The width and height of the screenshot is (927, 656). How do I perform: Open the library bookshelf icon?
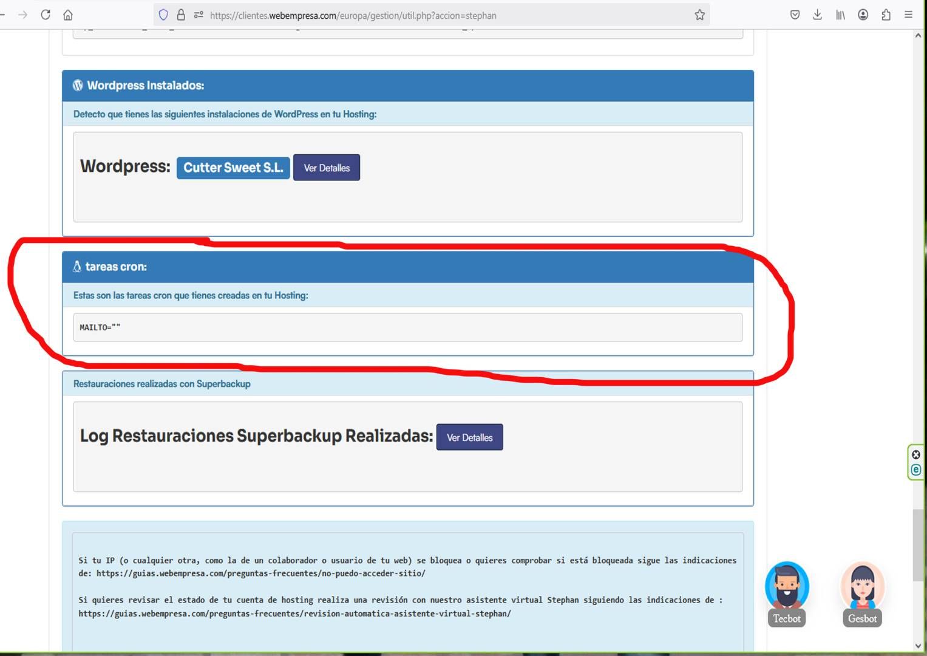coord(840,15)
